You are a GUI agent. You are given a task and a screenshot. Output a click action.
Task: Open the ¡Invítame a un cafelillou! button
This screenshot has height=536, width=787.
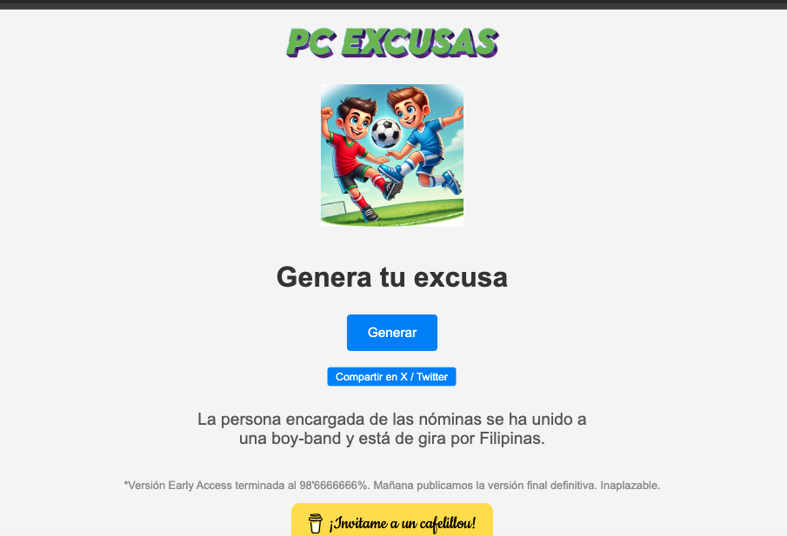392,520
